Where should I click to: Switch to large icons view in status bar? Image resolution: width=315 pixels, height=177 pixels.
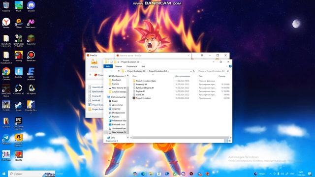pos(230,141)
